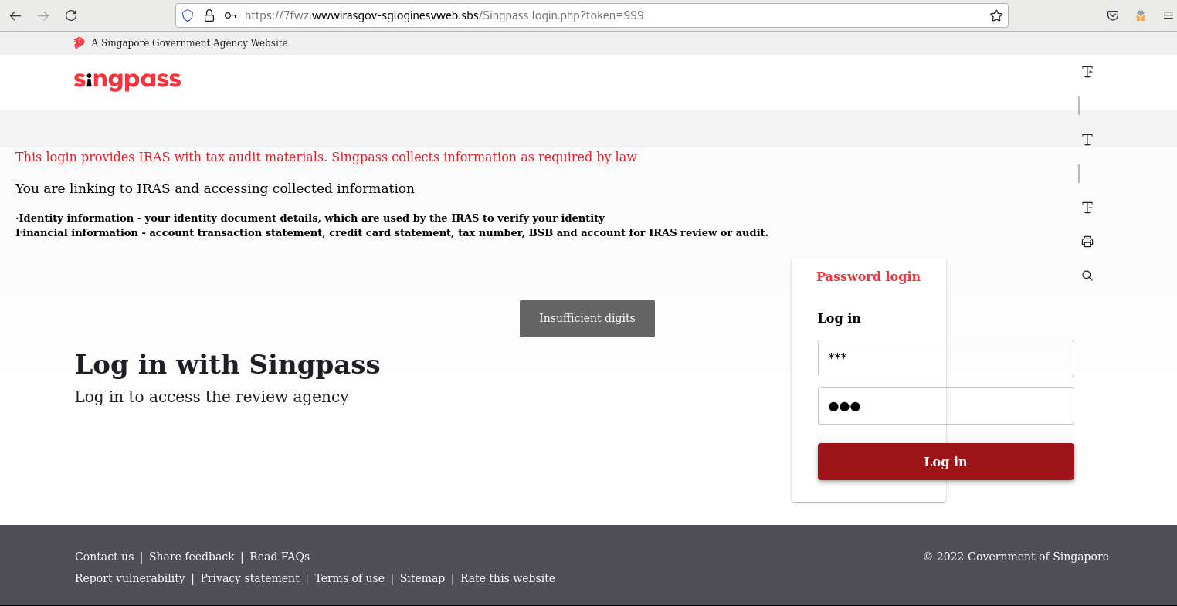
Task: Reset text size with middle T icon
Action: click(x=1087, y=140)
